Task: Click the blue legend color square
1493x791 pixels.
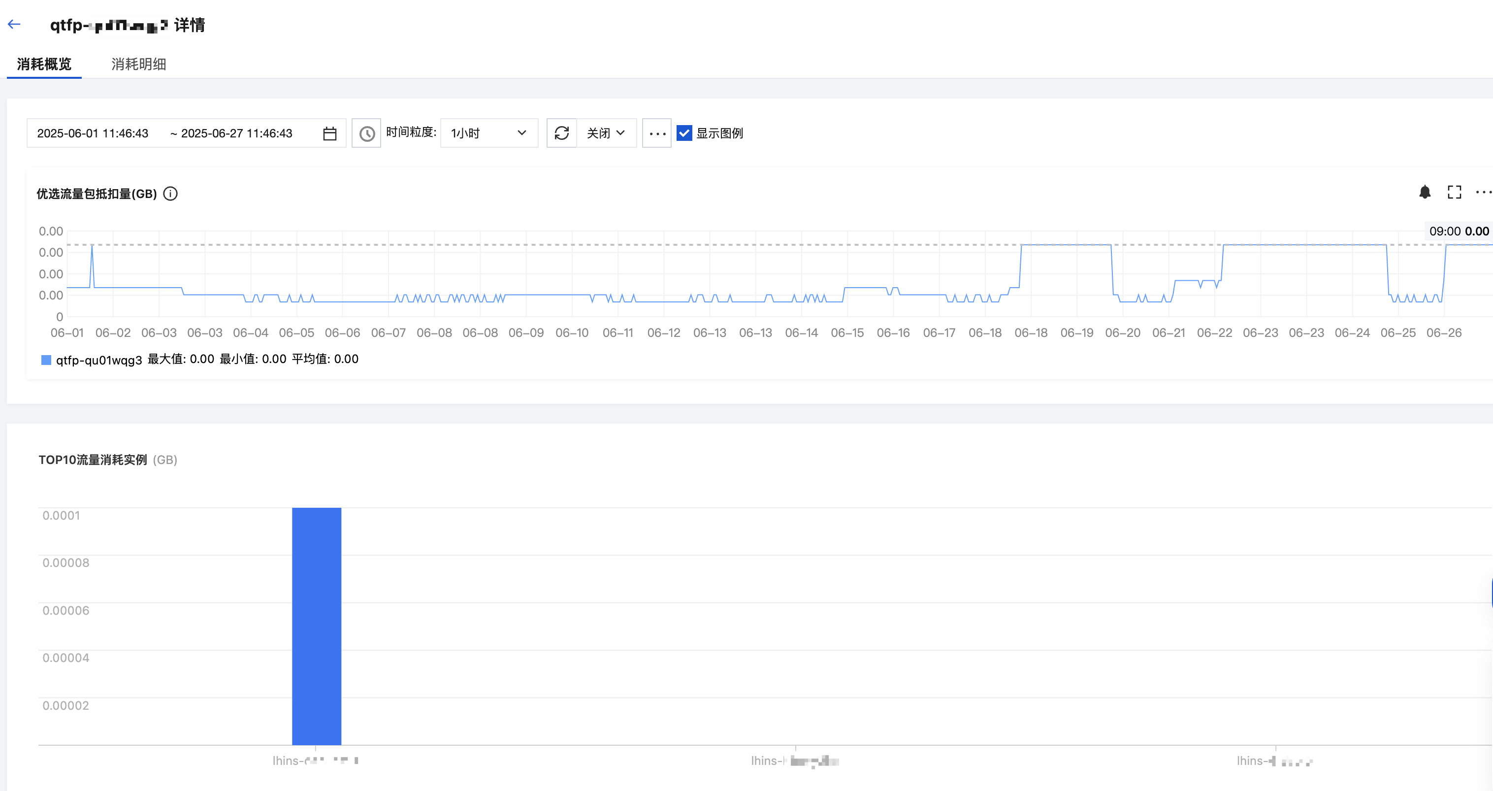Action: (x=46, y=360)
